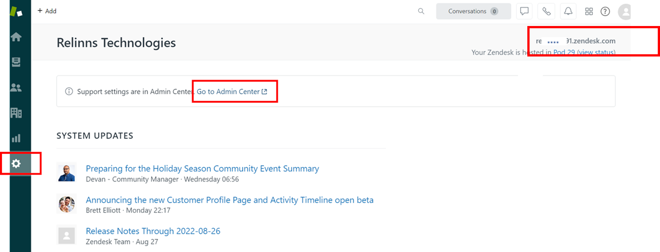Open Release Notes Through 2022-08-26 link
660x252 pixels.
click(x=153, y=231)
